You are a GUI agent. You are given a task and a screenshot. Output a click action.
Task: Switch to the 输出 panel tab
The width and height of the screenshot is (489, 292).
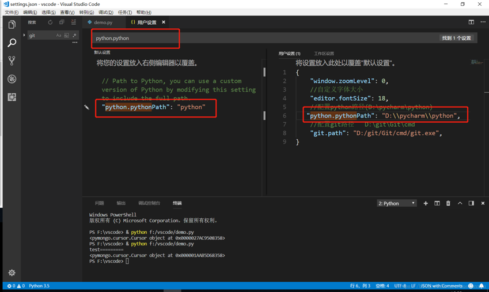121,203
